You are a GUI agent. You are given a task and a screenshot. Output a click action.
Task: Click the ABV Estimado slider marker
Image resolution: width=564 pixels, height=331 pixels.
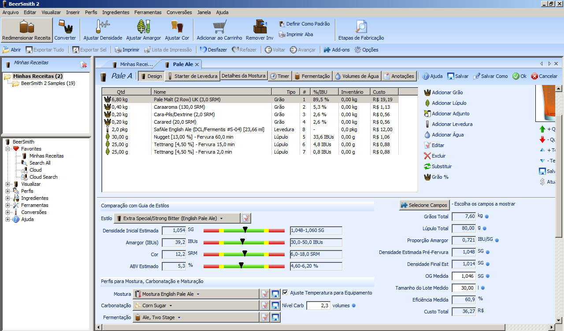(x=241, y=265)
